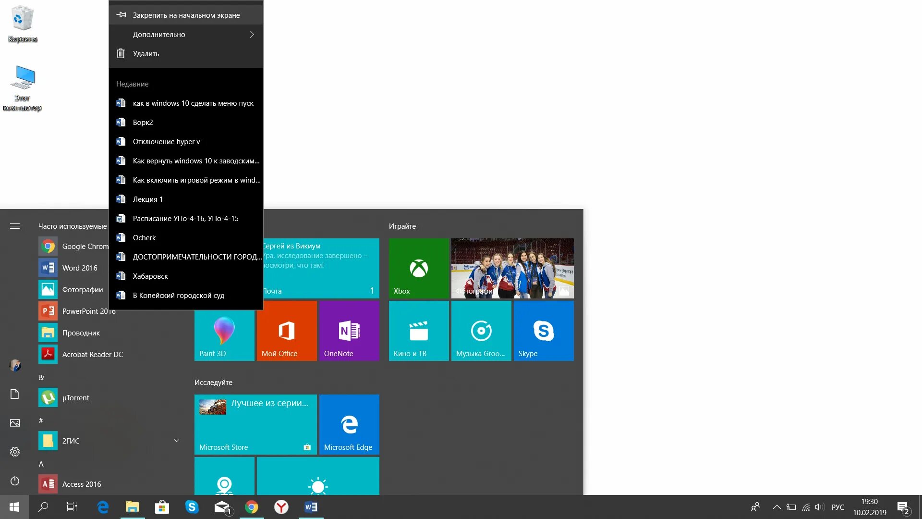The width and height of the screenshot is (922, 519).
Task: Open the Xbox tile
Action: pos(418,268)
